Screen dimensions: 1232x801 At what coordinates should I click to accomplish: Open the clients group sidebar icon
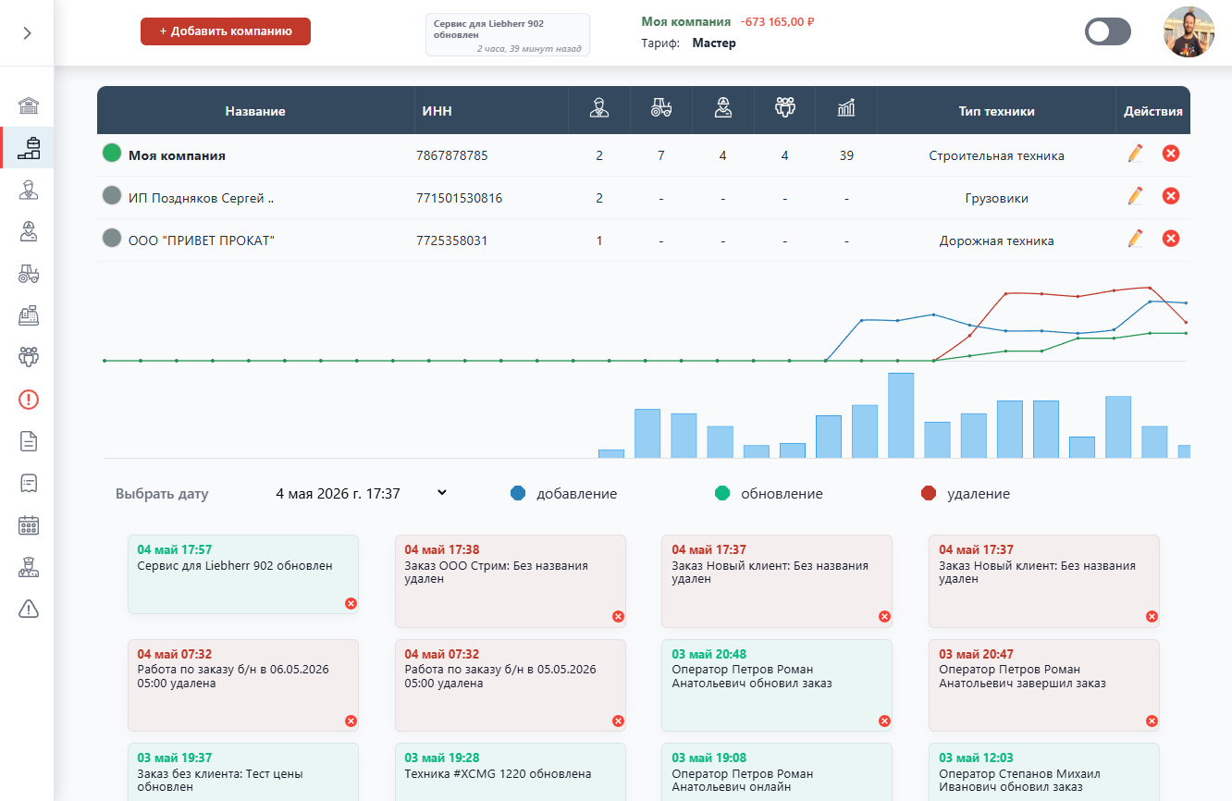29,356
